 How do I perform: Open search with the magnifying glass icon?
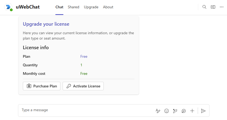204,7
